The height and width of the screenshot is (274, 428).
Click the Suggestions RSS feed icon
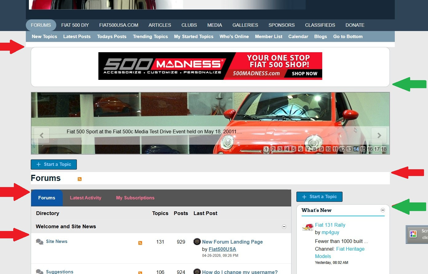pos(140,272)
